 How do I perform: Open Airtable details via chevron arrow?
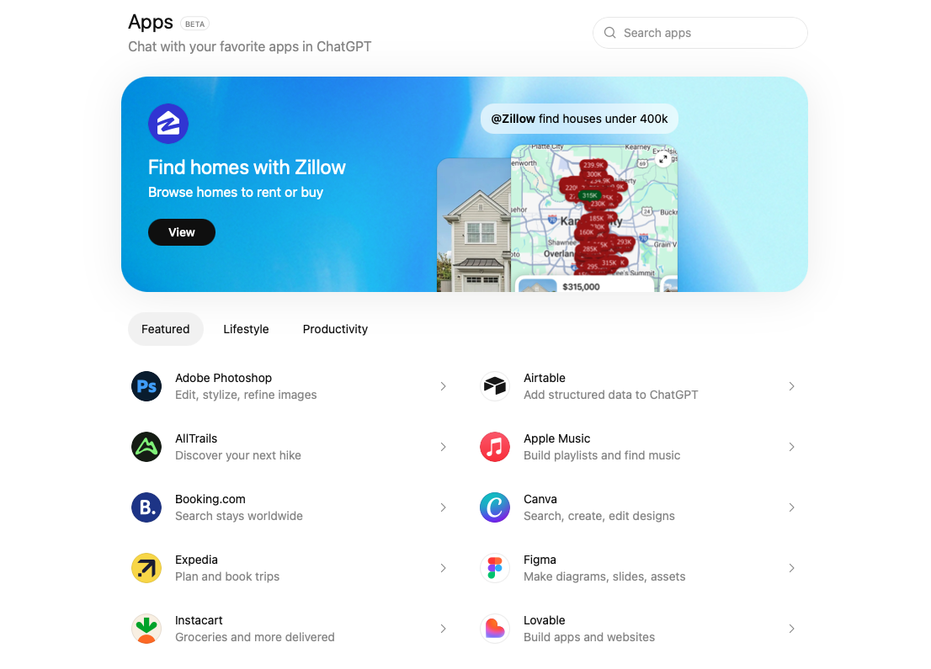tap(791, 386)
